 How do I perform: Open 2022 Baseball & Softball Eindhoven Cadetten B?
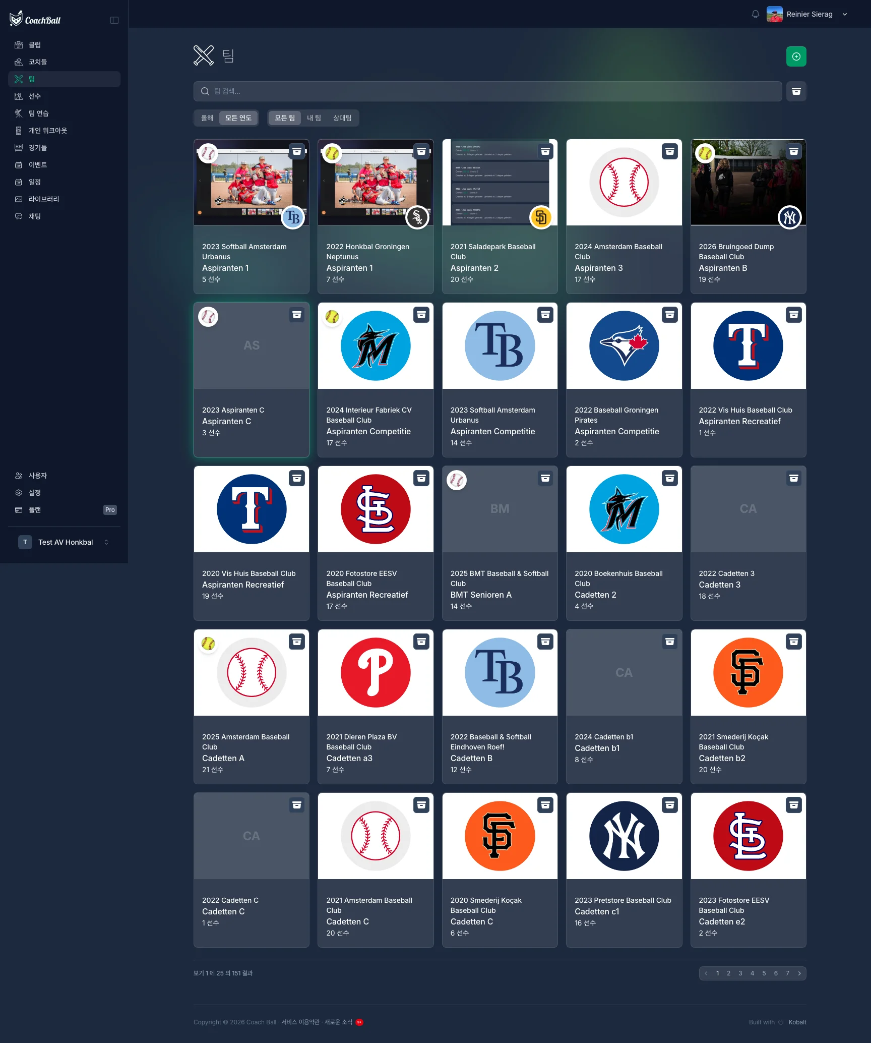coord(500,707)
